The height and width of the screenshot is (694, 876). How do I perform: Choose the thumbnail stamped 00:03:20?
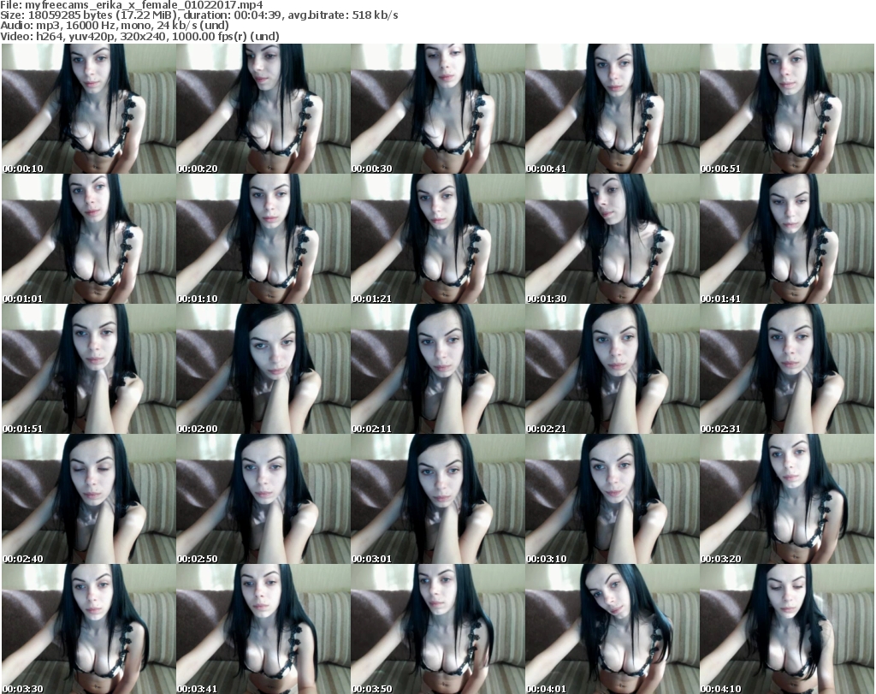[787, 499]
